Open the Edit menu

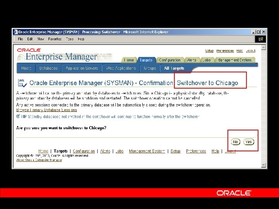(x=30, y=39)
